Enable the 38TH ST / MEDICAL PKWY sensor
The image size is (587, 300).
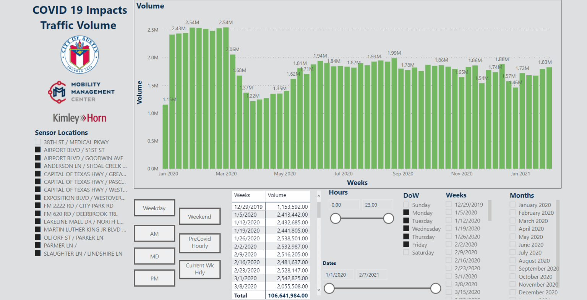37,141
